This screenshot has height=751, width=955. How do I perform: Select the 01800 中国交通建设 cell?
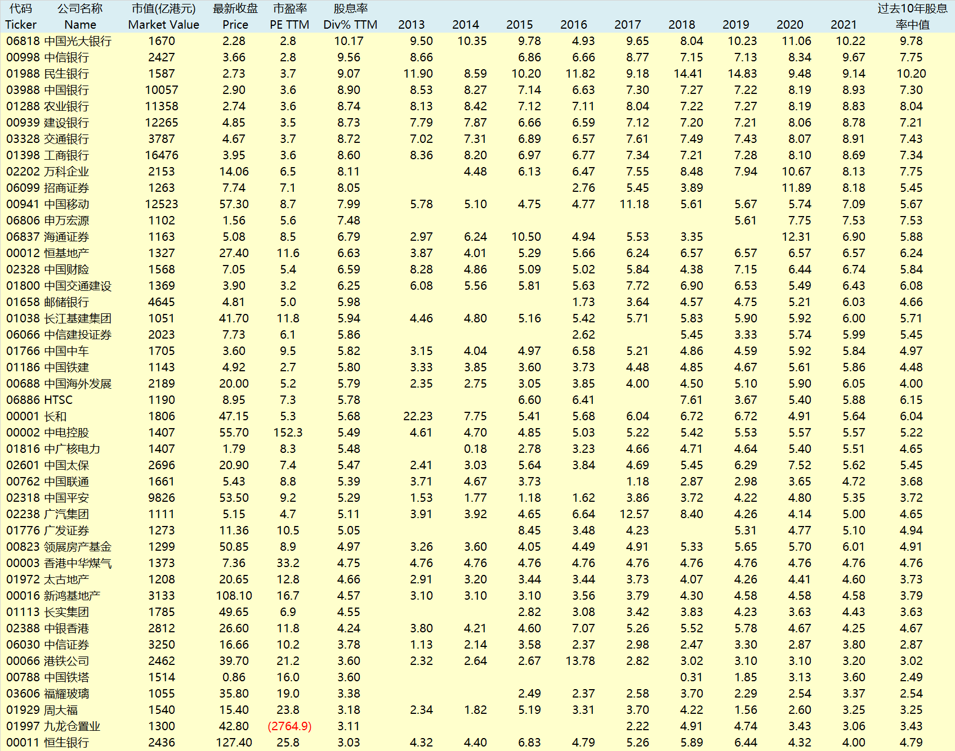tap(59, 286)
